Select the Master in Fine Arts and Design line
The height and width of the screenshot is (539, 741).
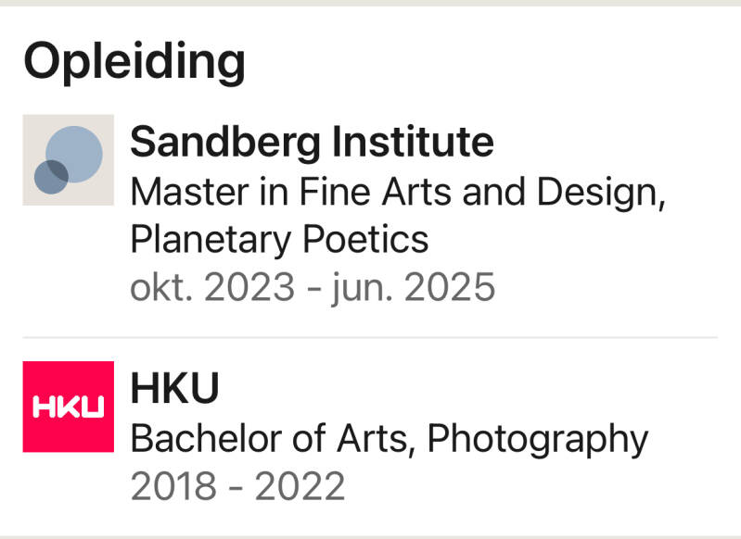[x=399, y=192]
